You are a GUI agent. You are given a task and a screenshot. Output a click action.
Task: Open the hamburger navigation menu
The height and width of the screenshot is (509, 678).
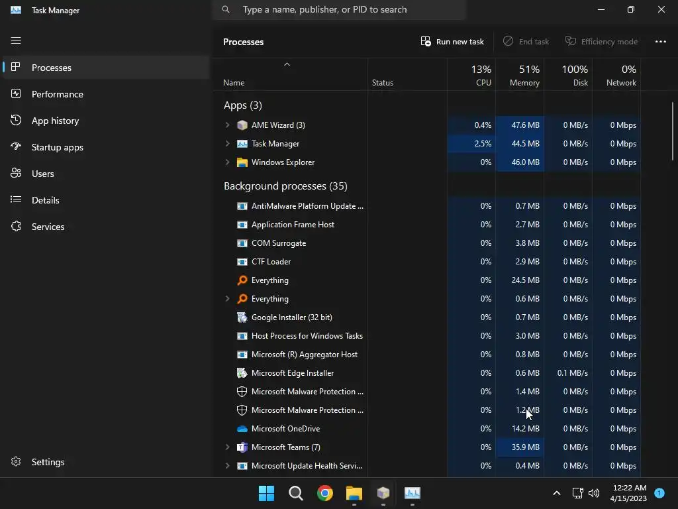16,40
